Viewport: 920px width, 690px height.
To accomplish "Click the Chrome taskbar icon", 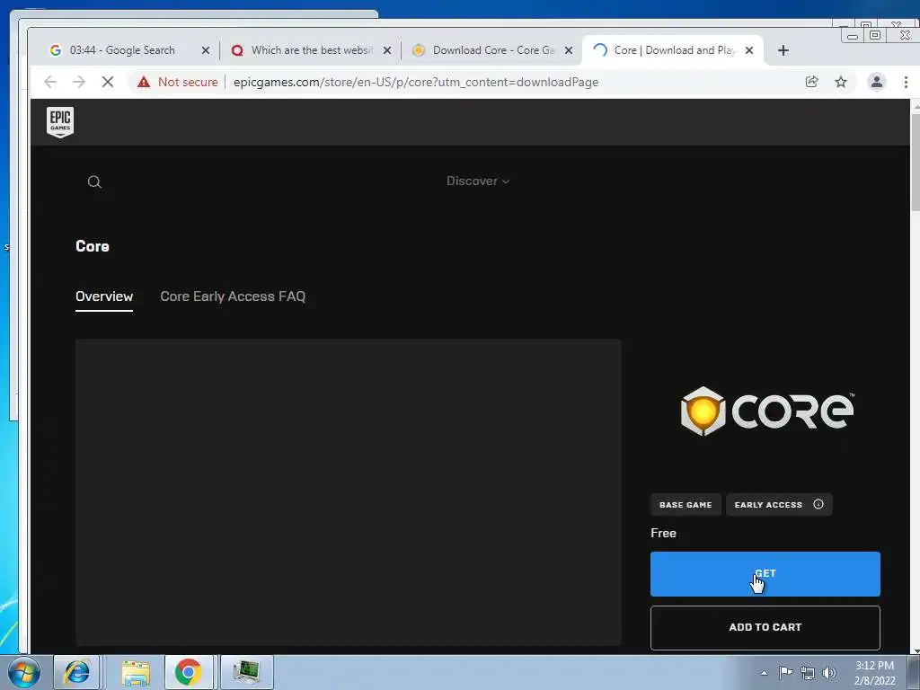I will [188, 672].
